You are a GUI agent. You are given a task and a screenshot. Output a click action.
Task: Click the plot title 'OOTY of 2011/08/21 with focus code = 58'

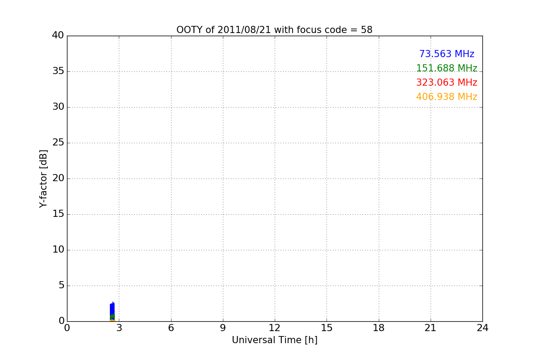274,30
